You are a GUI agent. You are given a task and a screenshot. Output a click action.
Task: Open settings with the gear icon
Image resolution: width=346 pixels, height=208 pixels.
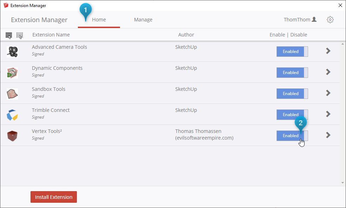click(330, 20)
